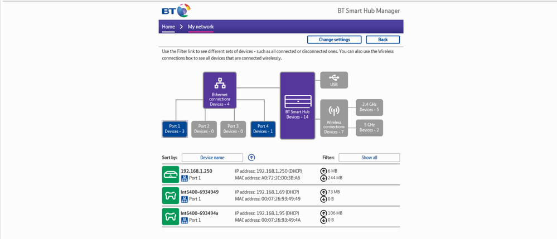
Task: Show 5 GHz wireless devices
Action: coord(370,128)
